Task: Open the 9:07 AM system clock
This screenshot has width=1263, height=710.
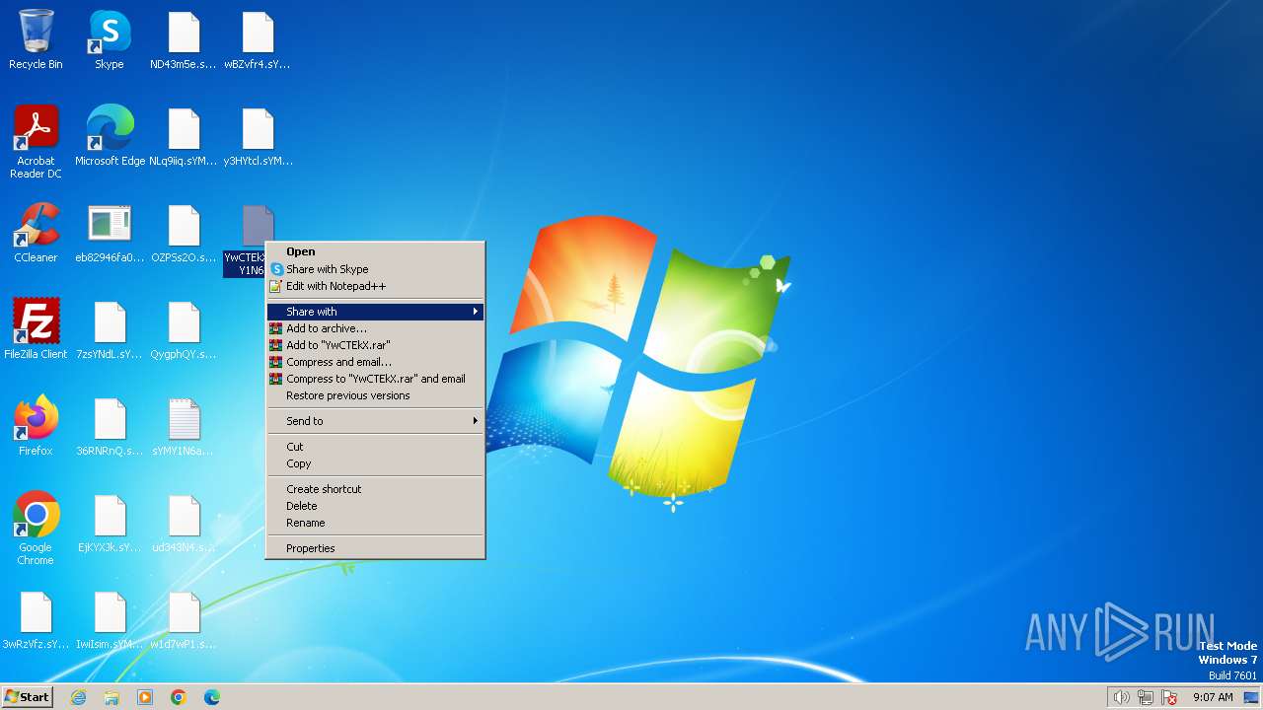Action: (1213, 697)
